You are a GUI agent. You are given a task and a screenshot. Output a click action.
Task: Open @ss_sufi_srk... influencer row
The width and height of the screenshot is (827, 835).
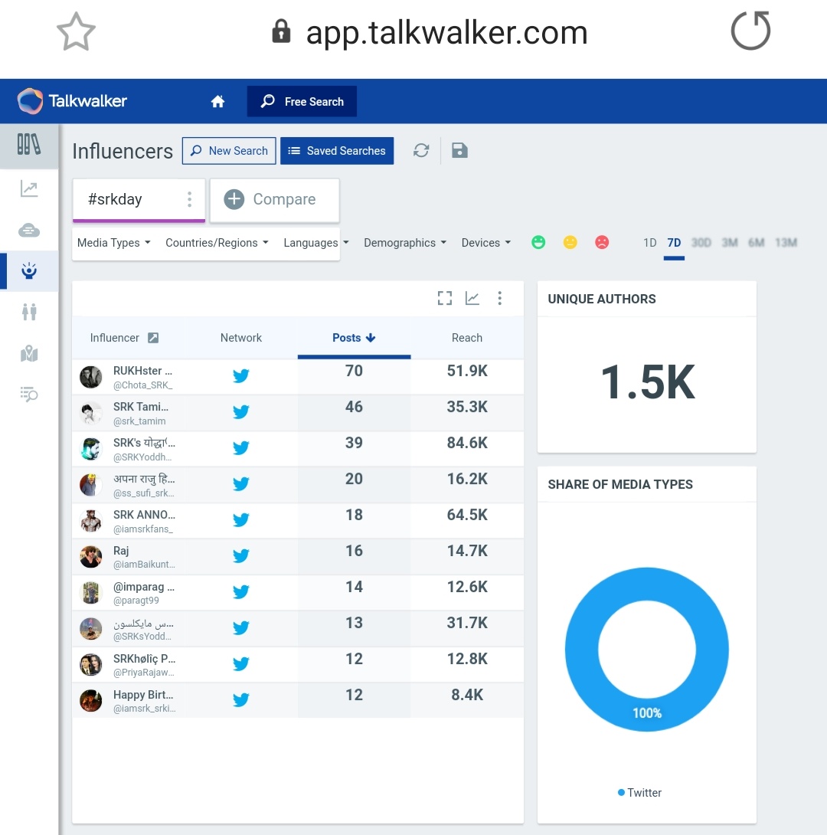pos(297,485)
